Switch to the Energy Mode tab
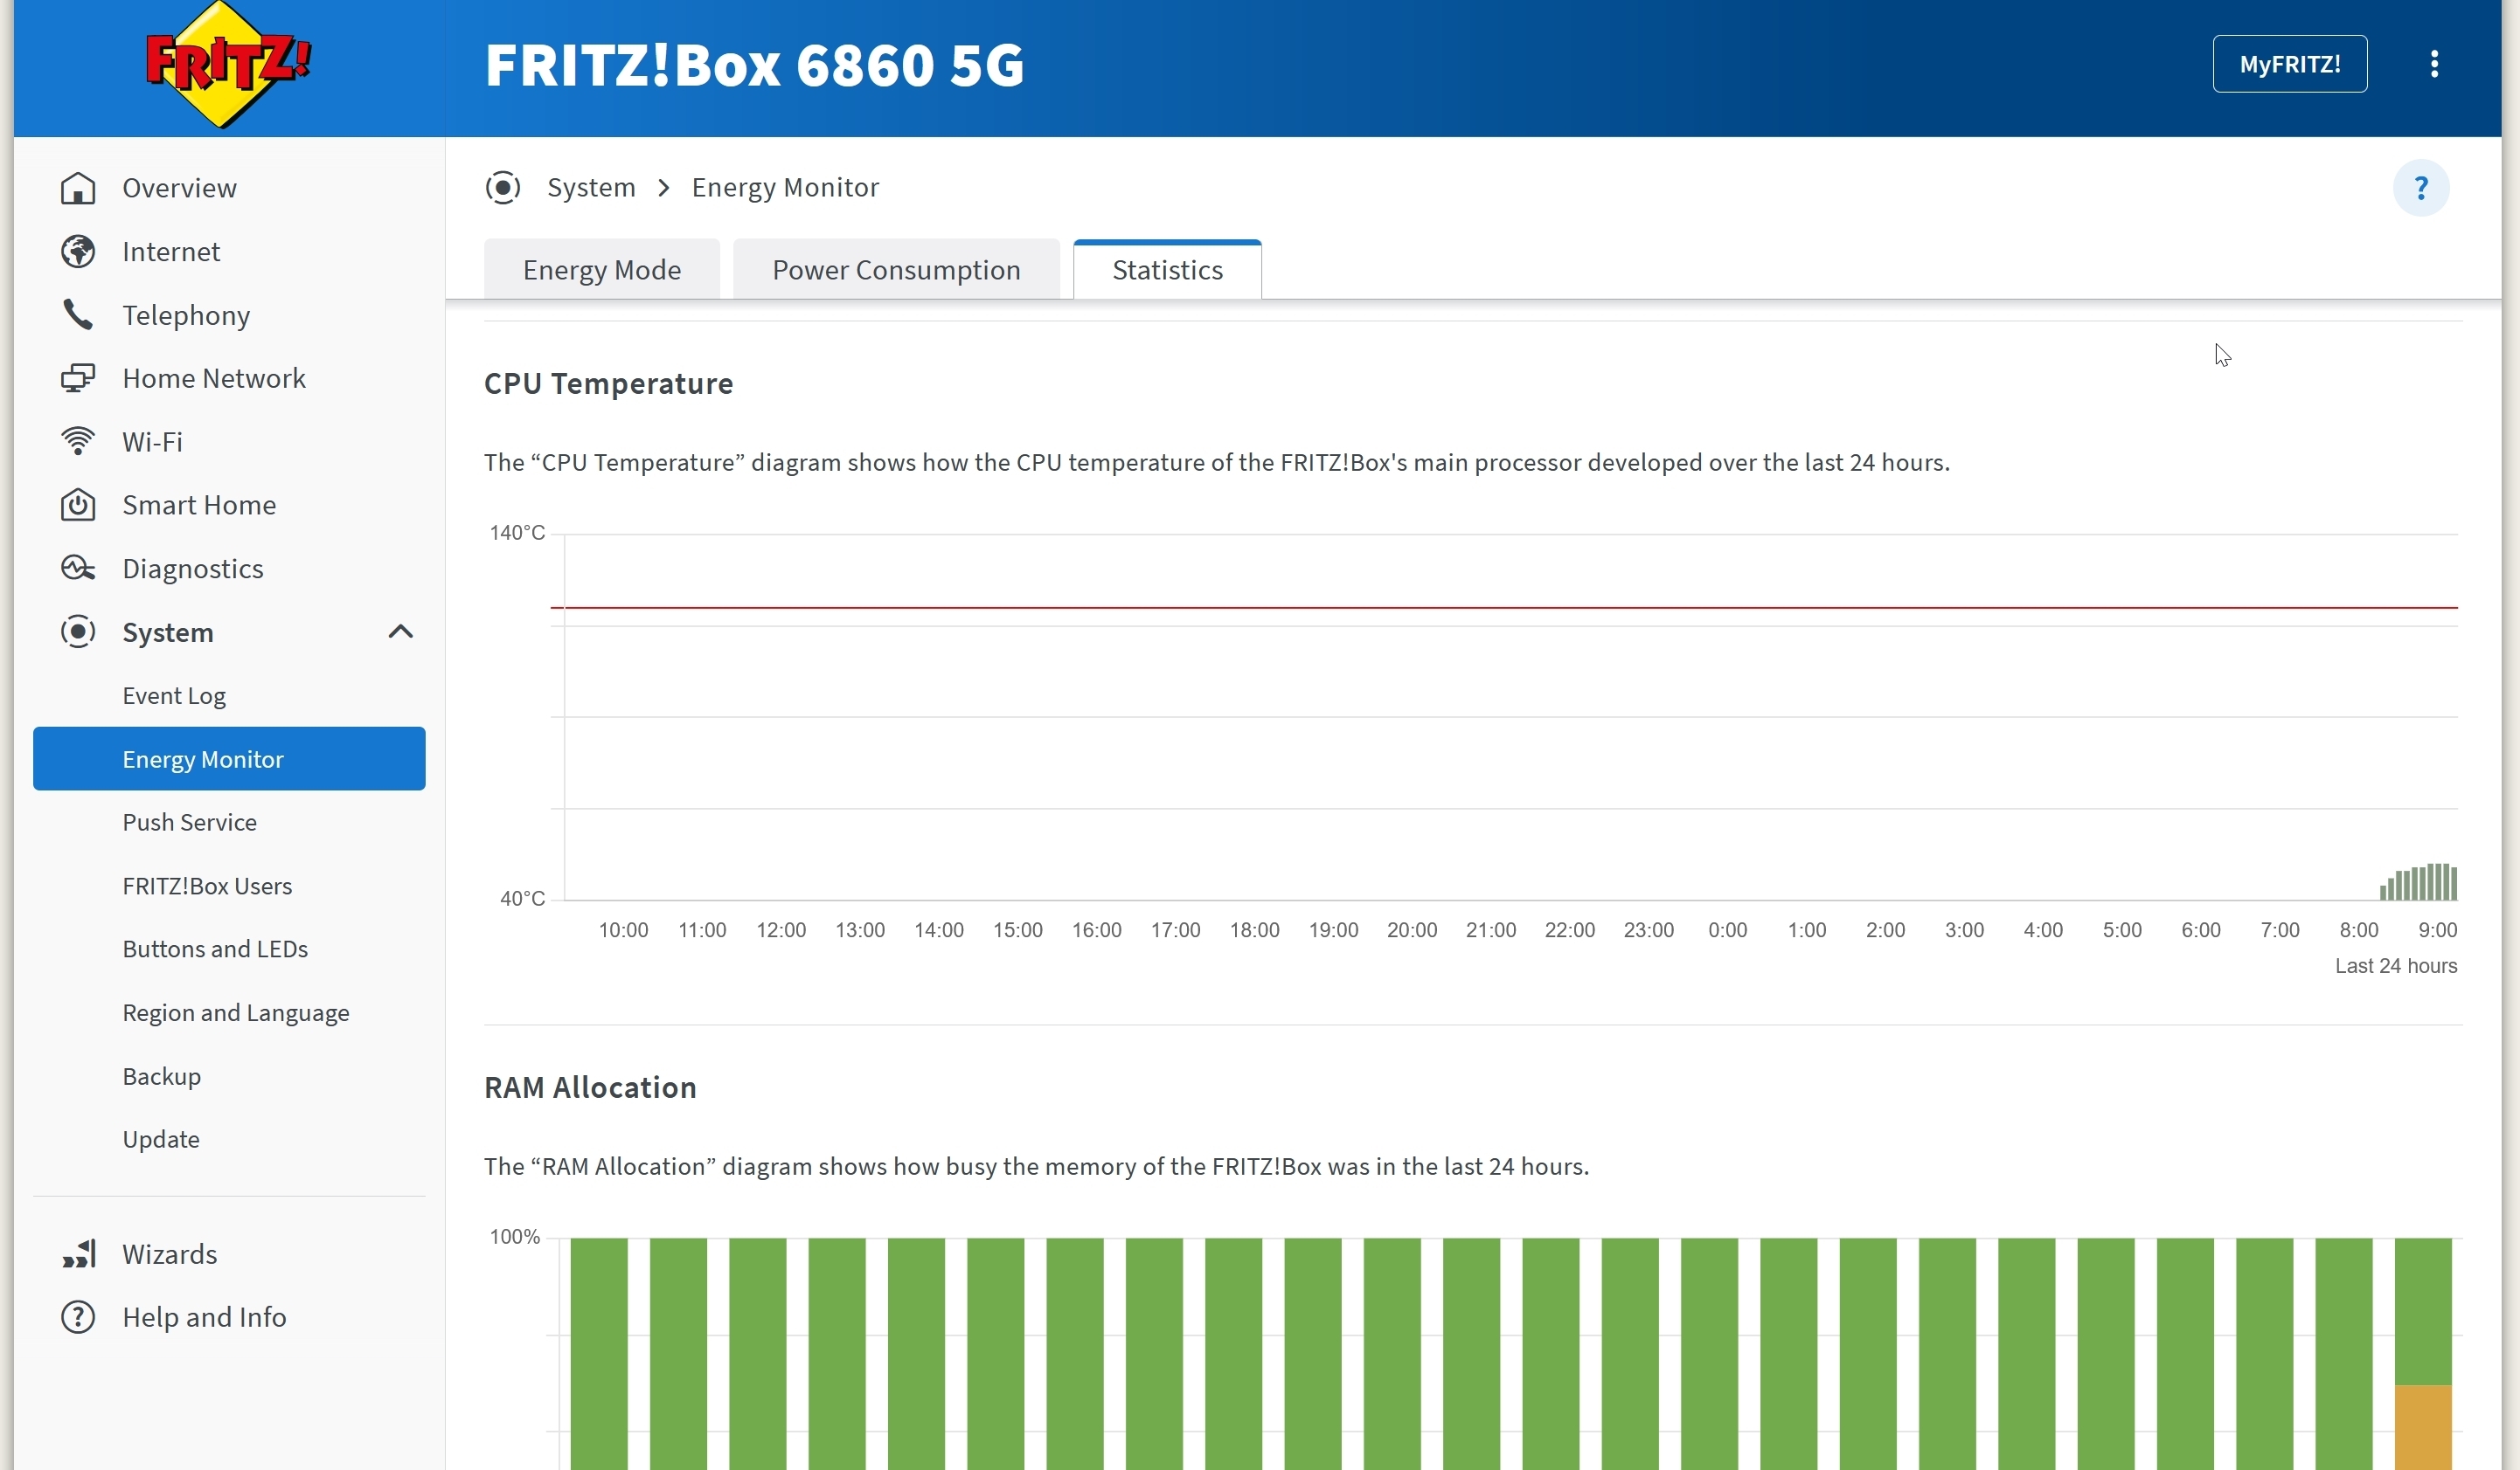 [602, 270]
